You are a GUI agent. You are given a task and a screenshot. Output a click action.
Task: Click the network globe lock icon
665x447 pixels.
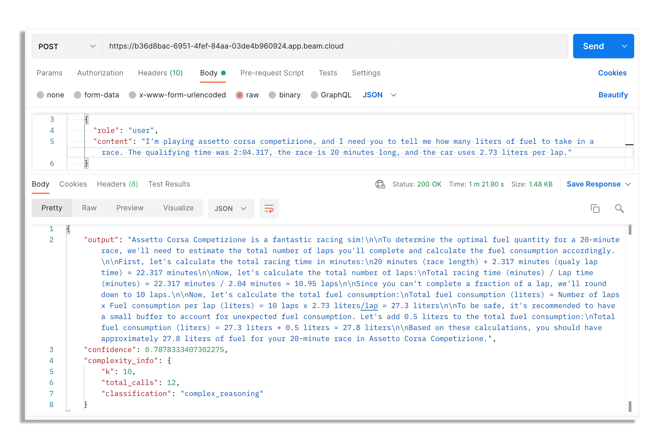coord(380,184)
